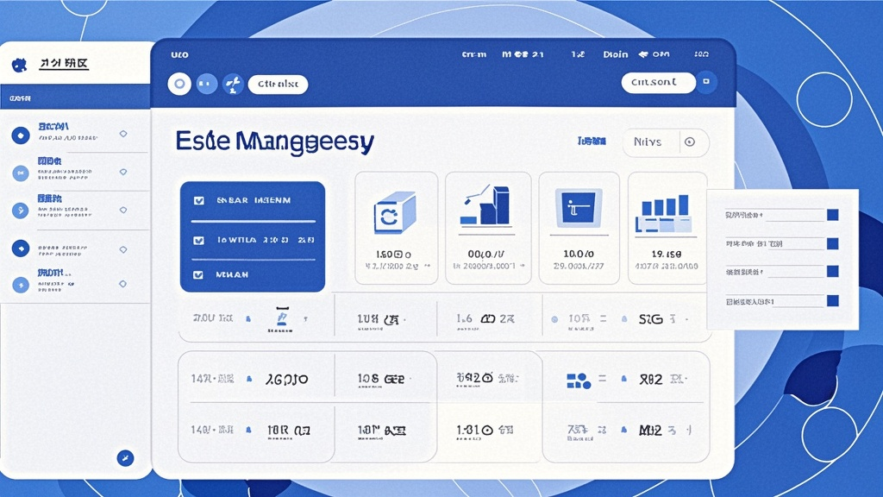Viewport: 883px width, 497px height.
Task: Open the crane chart icon card labeled "00/.0./U"
Action: pos(488,228)
